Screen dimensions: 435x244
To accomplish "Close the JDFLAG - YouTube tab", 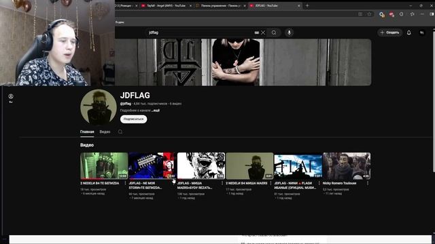I will [299, 5].
